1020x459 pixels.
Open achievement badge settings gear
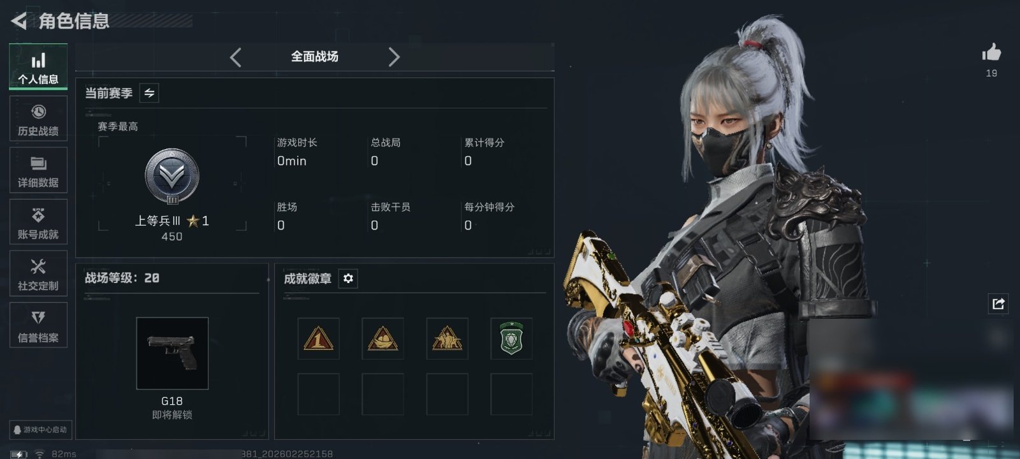(x=348, y=279)
